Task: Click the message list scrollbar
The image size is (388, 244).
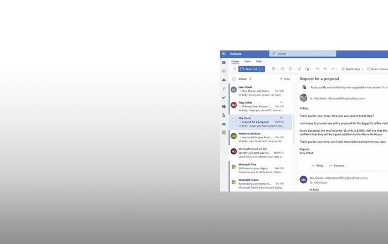Action: coord(294,129)
